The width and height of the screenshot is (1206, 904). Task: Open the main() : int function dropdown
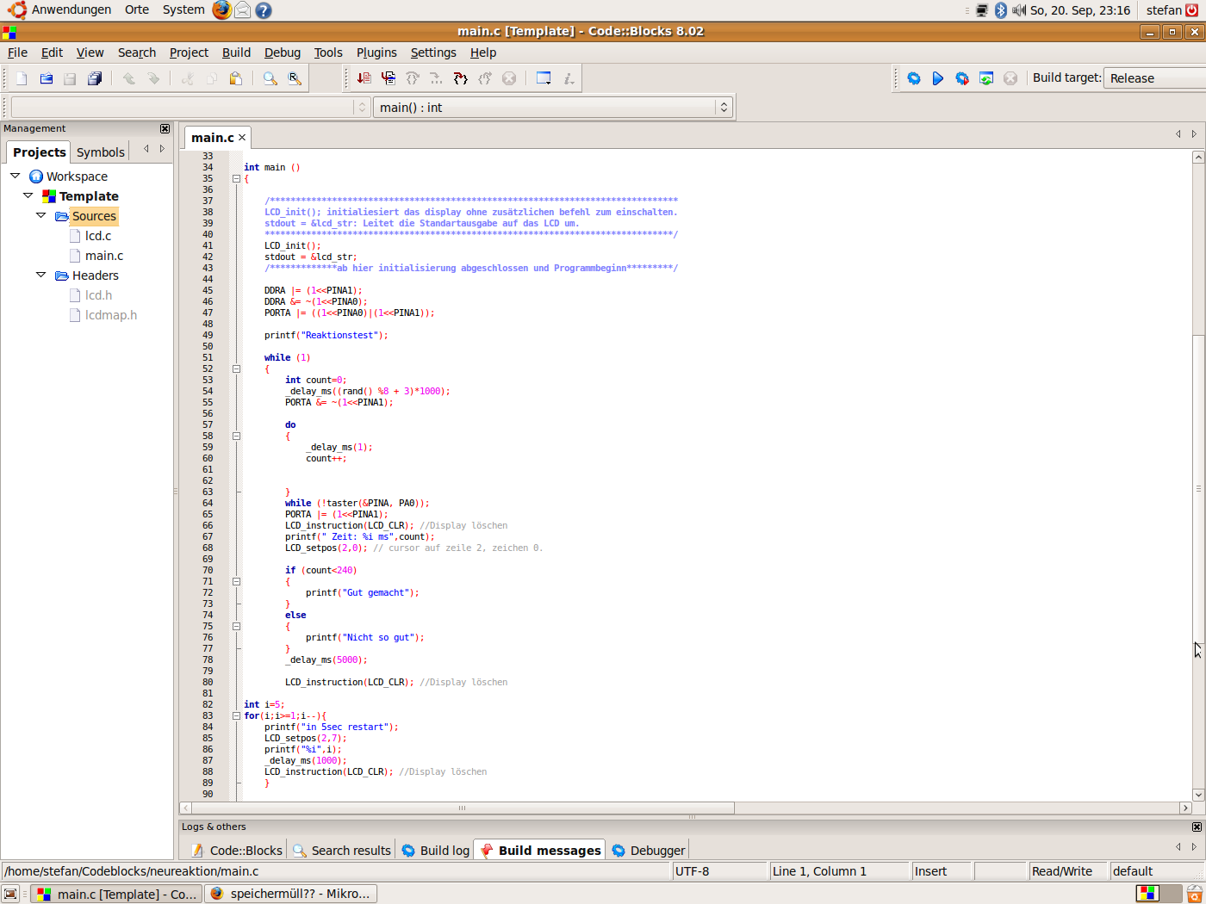tap(552, 108)
